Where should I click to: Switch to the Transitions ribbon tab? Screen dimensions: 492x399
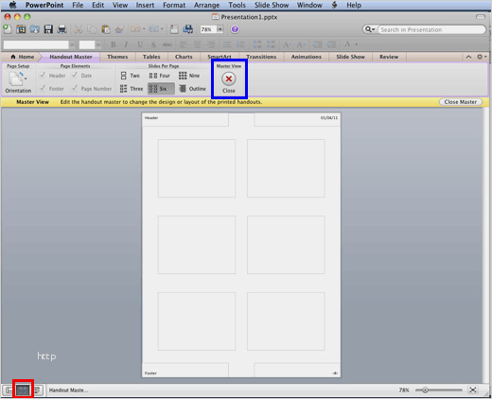pyautogui.click(x=261, y=57)
